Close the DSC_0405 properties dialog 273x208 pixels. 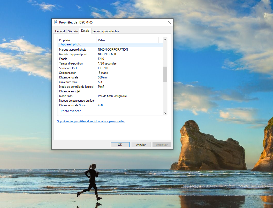pos(169,22)
